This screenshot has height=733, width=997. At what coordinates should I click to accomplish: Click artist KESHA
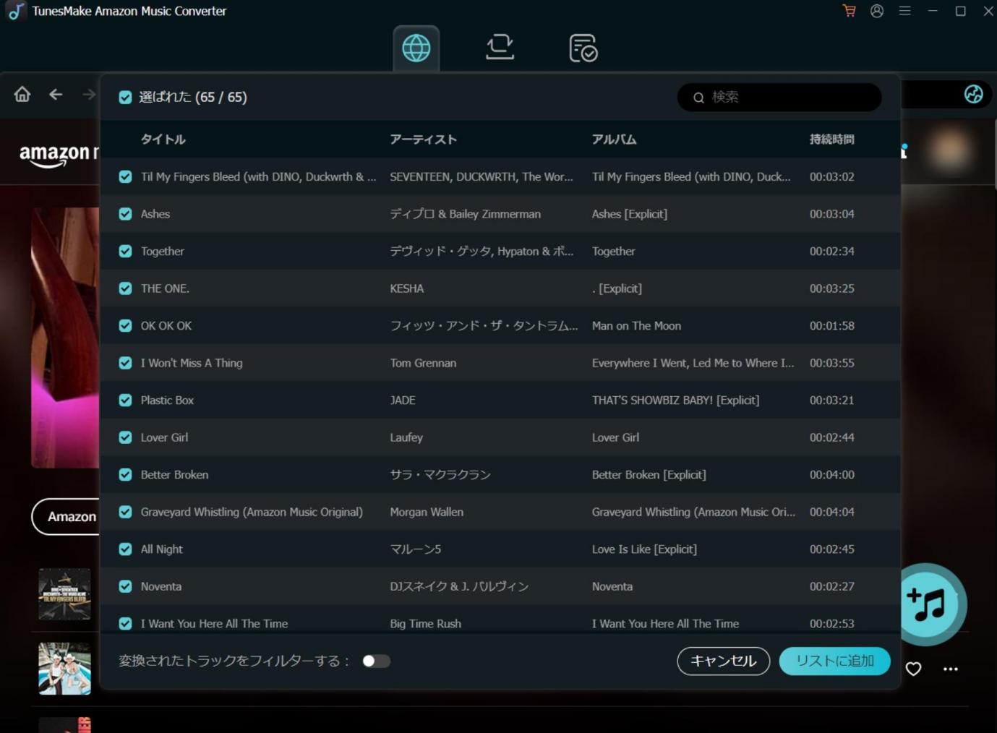407,288
